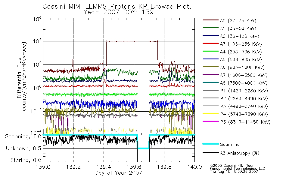Viewport: 286px width, 180px height.
Task: Click the A5 Anisotropy (%) legend text
Action: tap(240, 153)
